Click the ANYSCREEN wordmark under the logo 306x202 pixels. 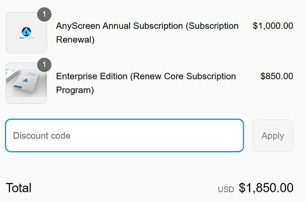pyautogui.click(x=26, y=38)
